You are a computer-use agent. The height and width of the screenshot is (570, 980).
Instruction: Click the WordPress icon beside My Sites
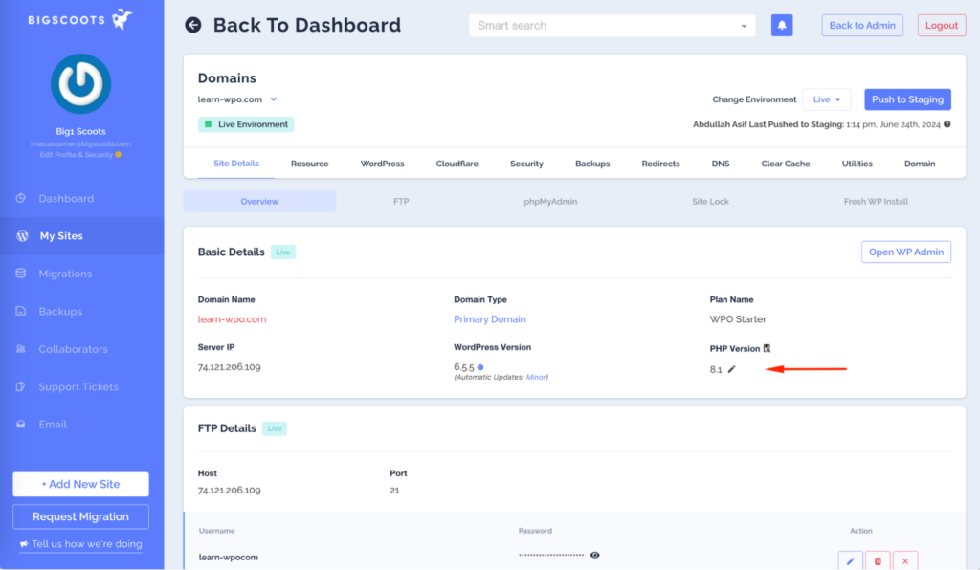coord(23,236)
